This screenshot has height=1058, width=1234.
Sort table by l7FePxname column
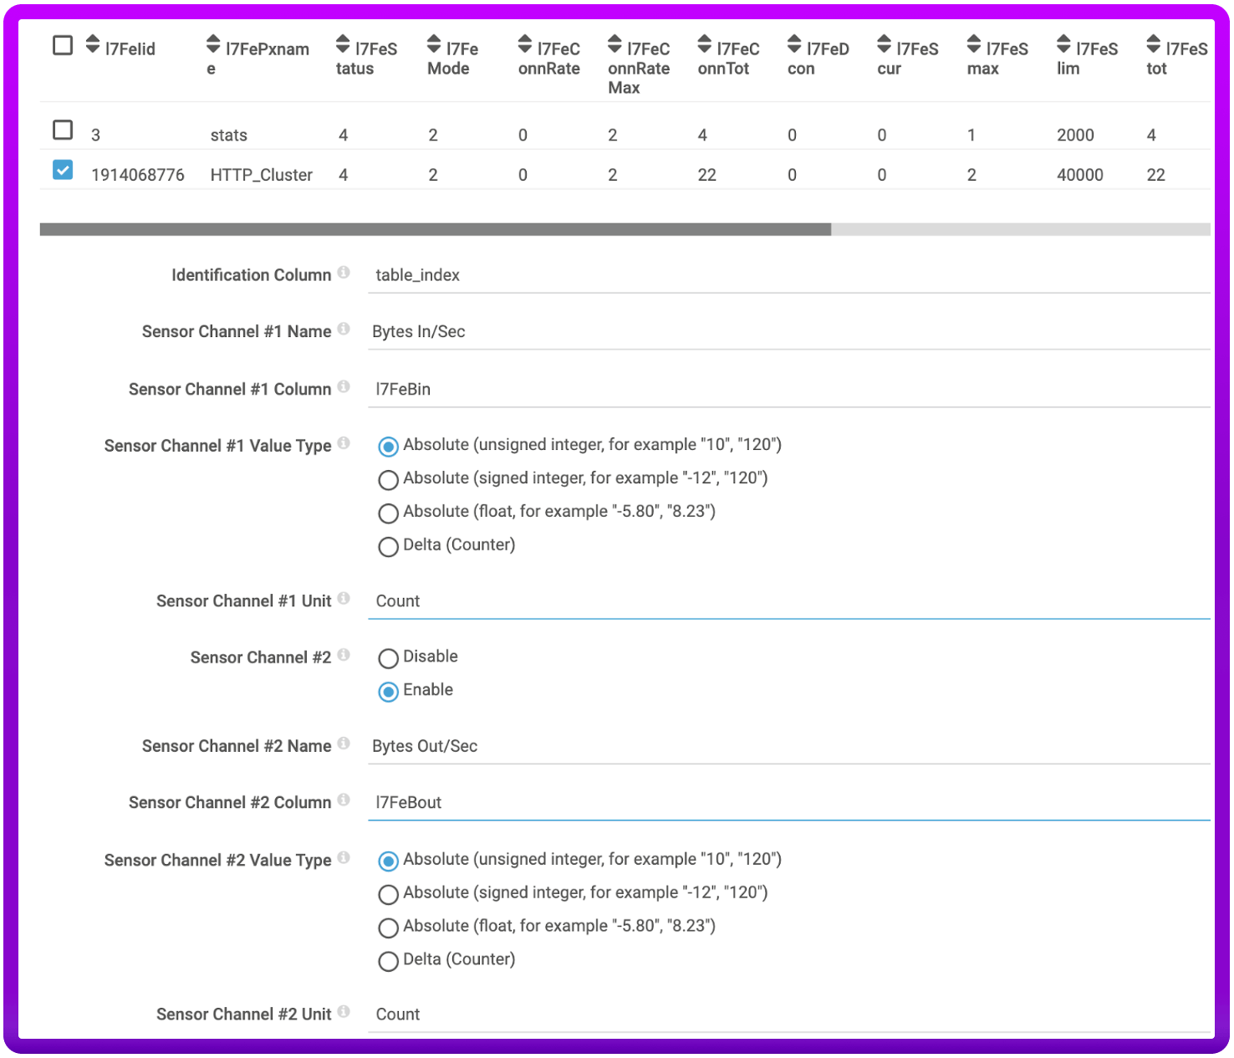(x=213, y=44)
